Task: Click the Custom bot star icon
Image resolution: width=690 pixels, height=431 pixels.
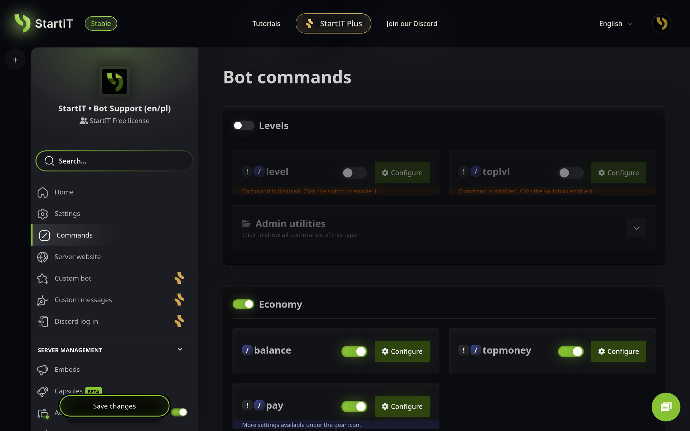Action: (43, 279)
